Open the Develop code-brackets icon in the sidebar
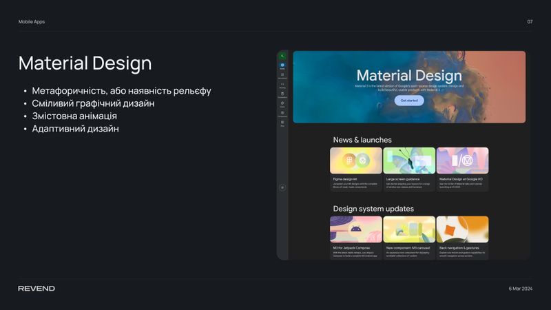This screenshot has height=310, width=551. (282, 84)
